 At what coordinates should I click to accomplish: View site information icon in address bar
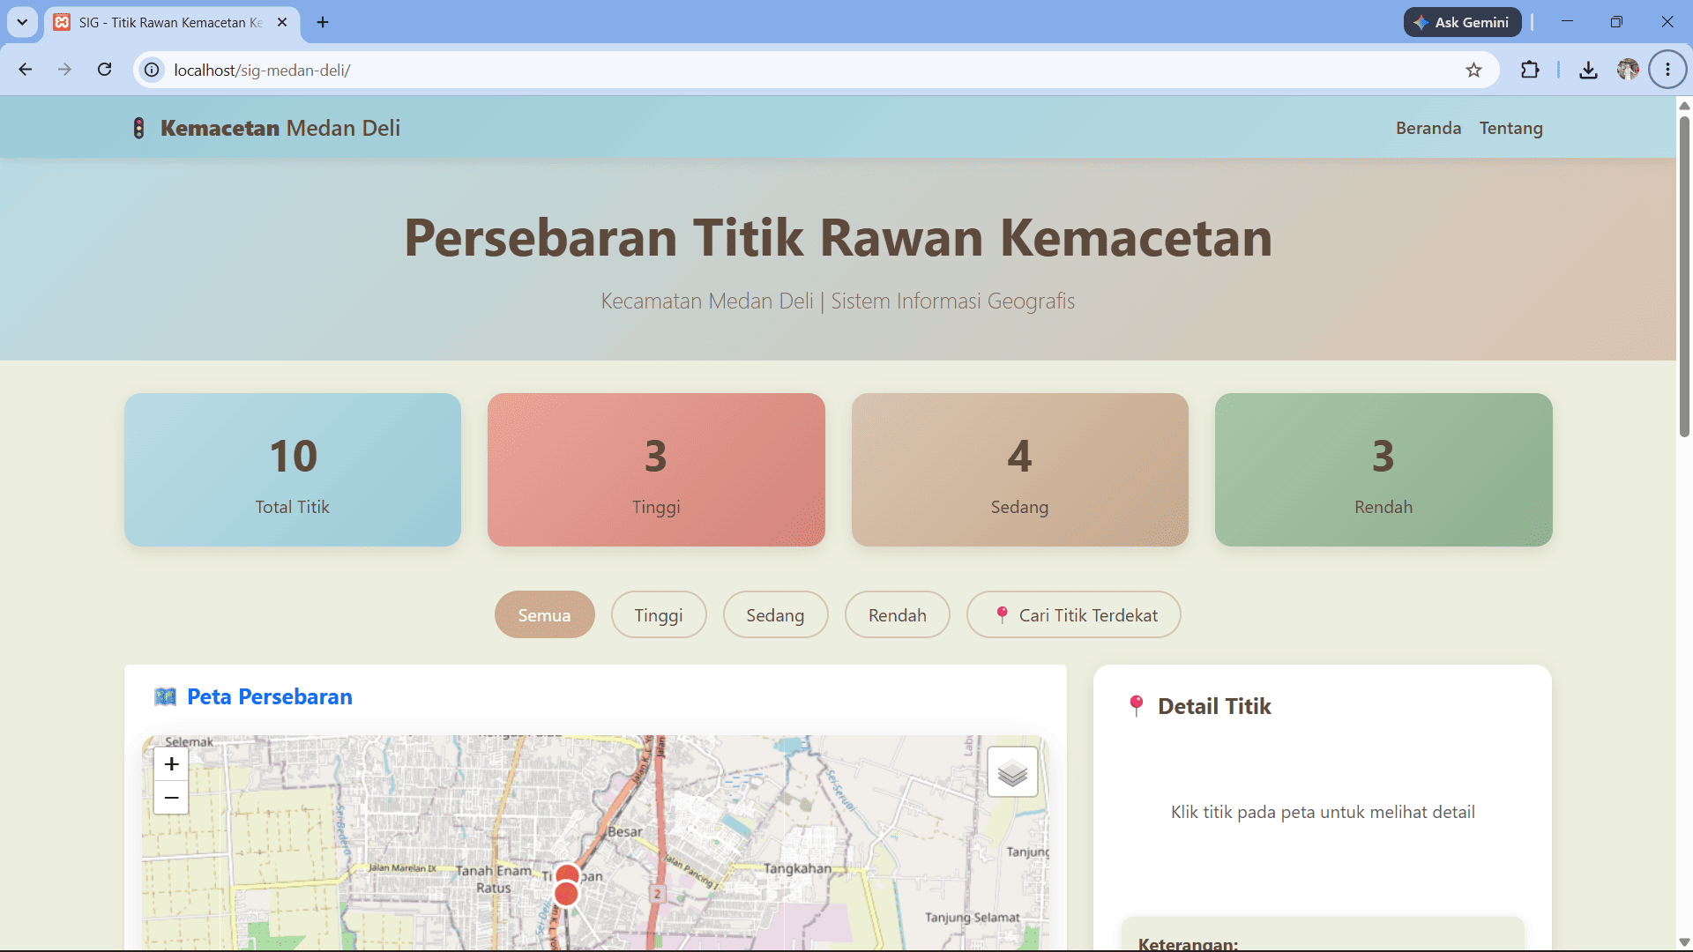pyautogui.click(x=153, y=70)
